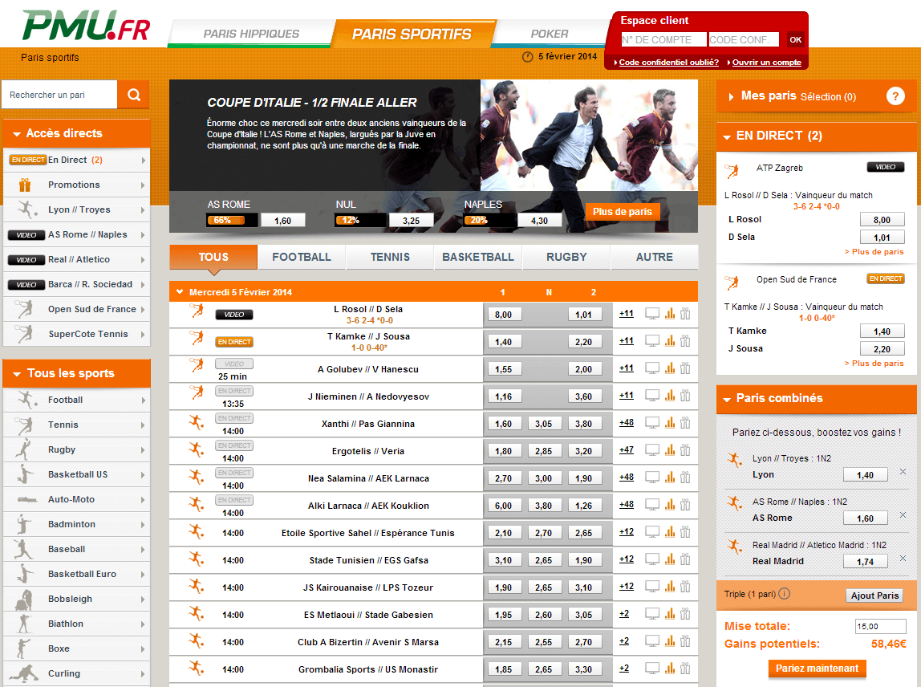Switch to the Paris Hippiques tab
This screenshot has width=921, height=687.
[x=251, y=34]
